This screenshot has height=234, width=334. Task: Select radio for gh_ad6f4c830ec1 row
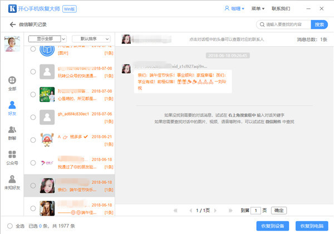(x=33, y=117)
